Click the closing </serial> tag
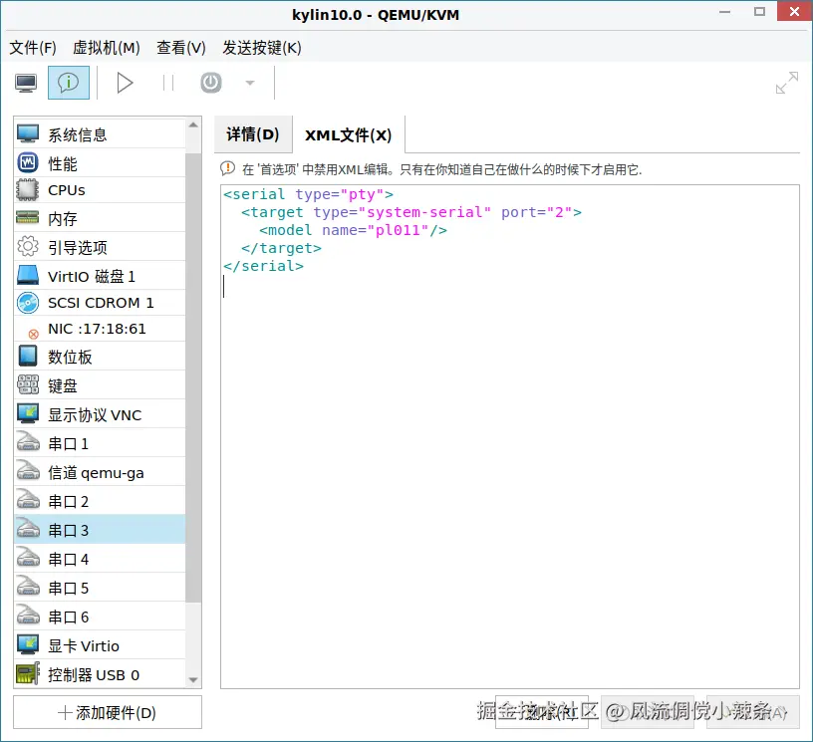The image size is (813, 742). point(263,266)
